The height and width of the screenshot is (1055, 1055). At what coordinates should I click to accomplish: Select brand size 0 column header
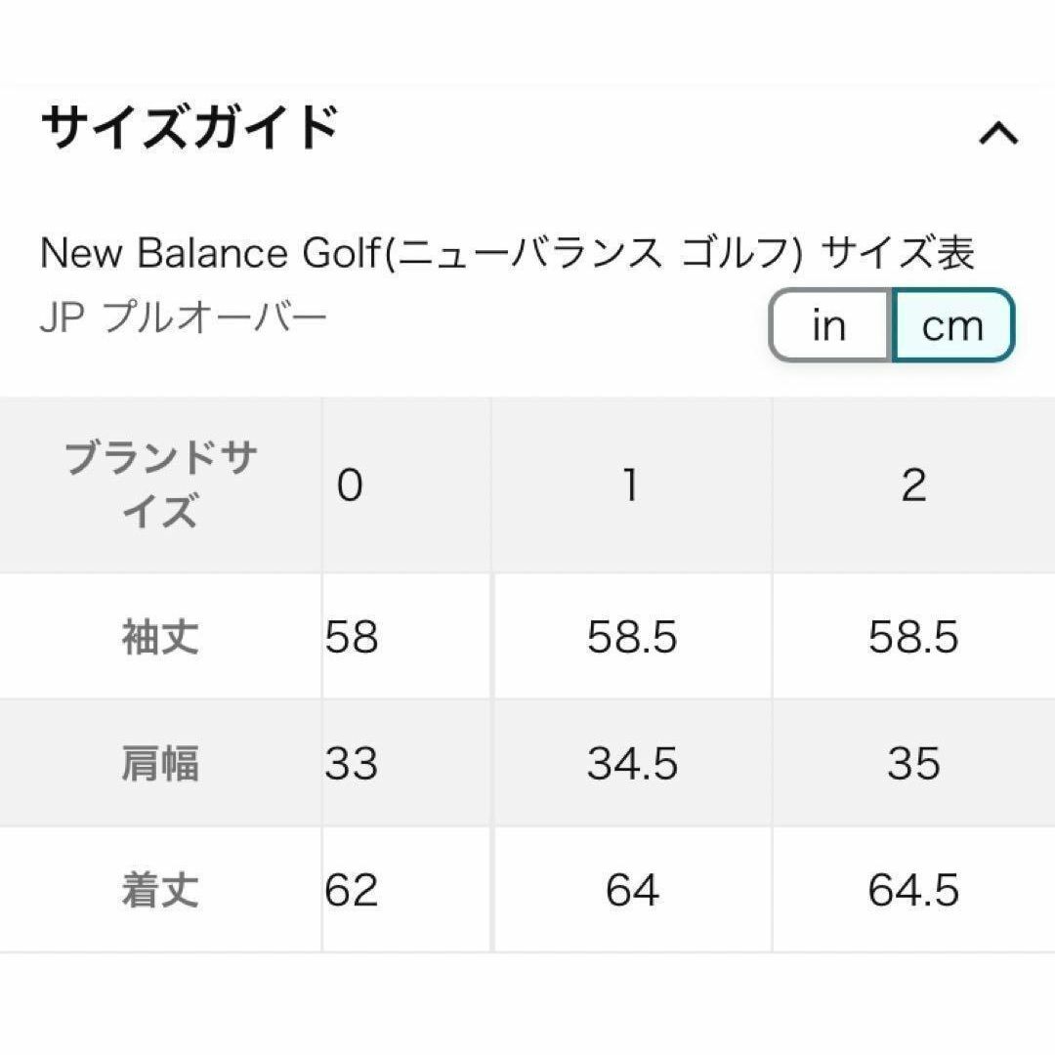pyautogui.click(x=405, y=485)
